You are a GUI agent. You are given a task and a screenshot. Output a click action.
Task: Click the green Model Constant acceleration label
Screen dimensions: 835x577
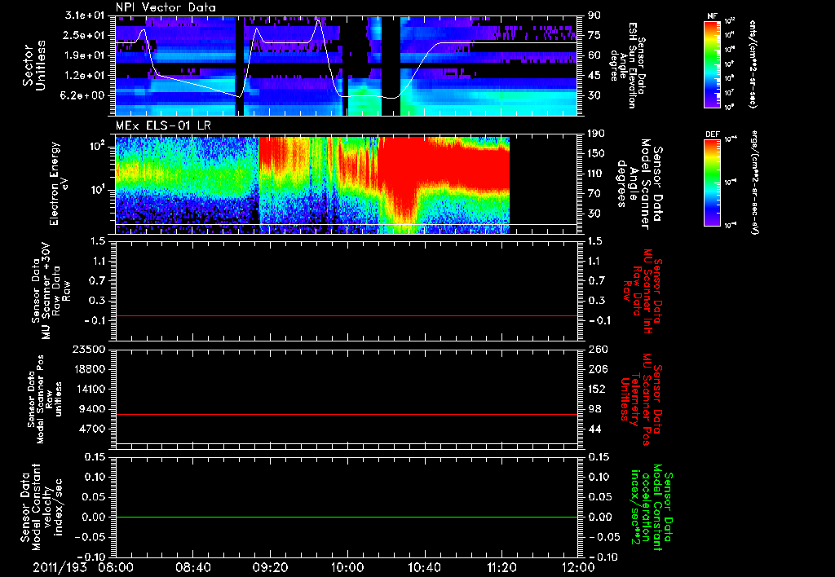[x=652, y=508]
